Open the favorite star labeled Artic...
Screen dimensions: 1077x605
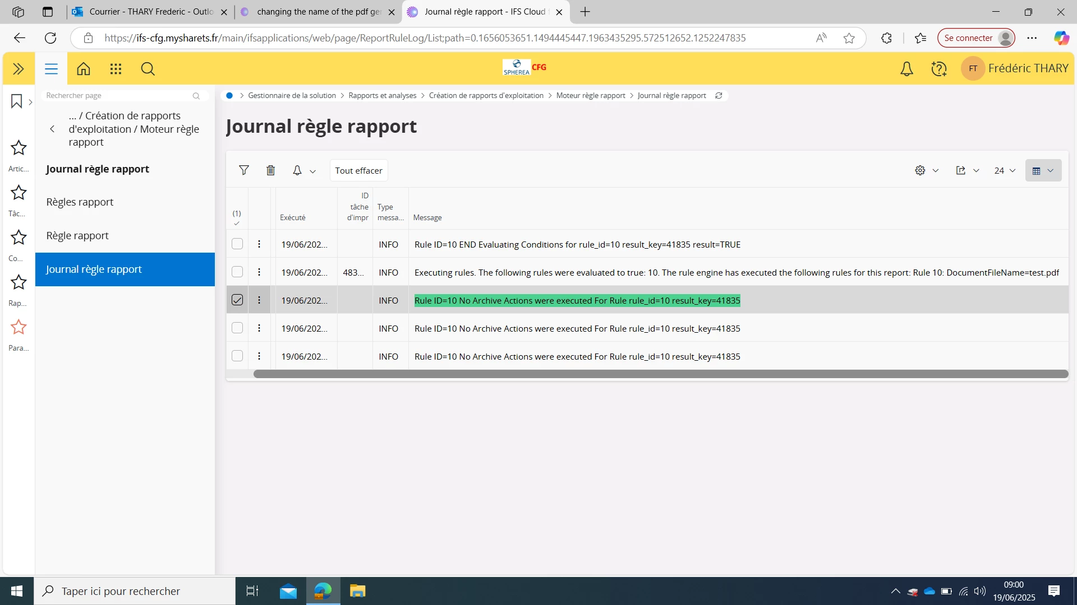(19, 148)
